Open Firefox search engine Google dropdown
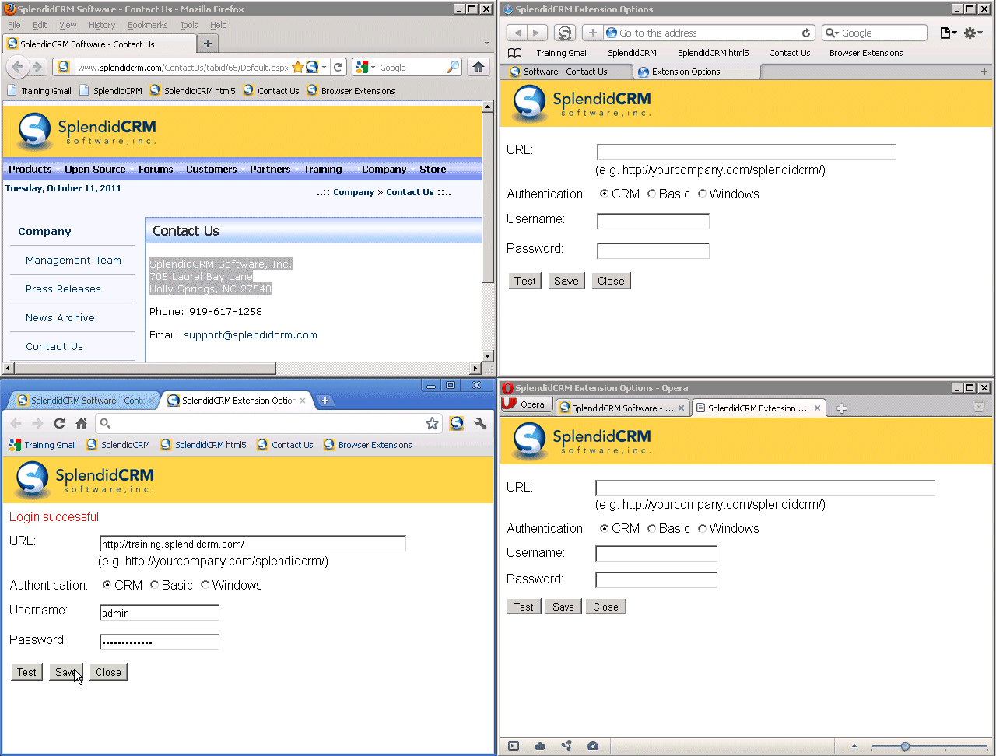Viewport: 996px width, 756px height. [x=366, y=68]
